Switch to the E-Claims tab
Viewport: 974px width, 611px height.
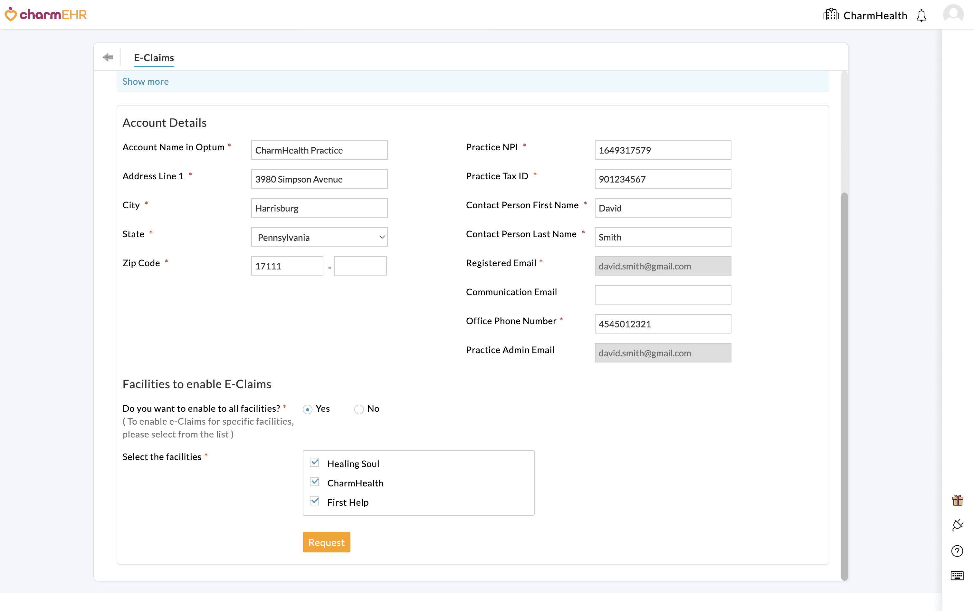[x=154, y=58]
